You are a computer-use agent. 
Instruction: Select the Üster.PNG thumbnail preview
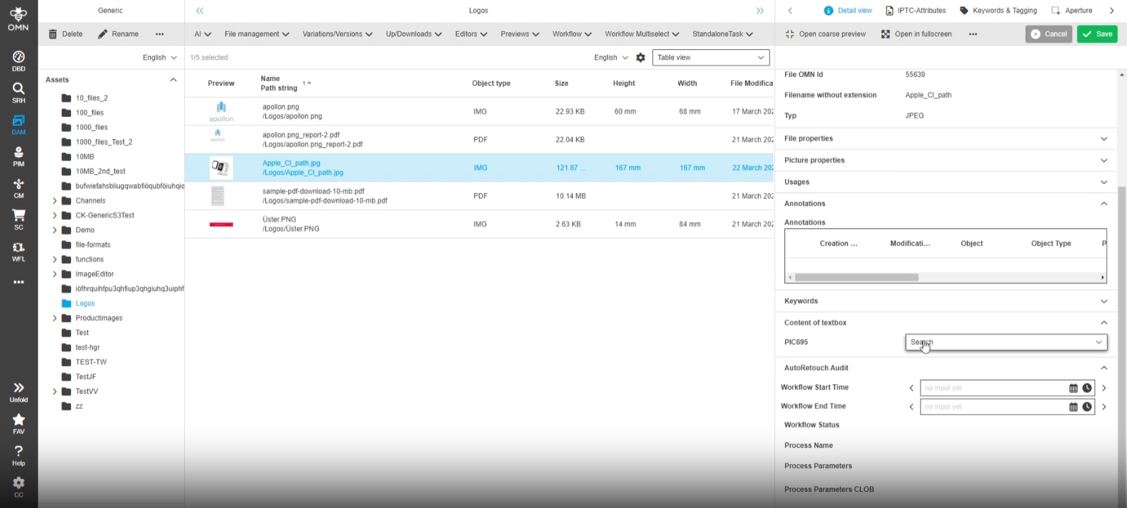point(221,224)
